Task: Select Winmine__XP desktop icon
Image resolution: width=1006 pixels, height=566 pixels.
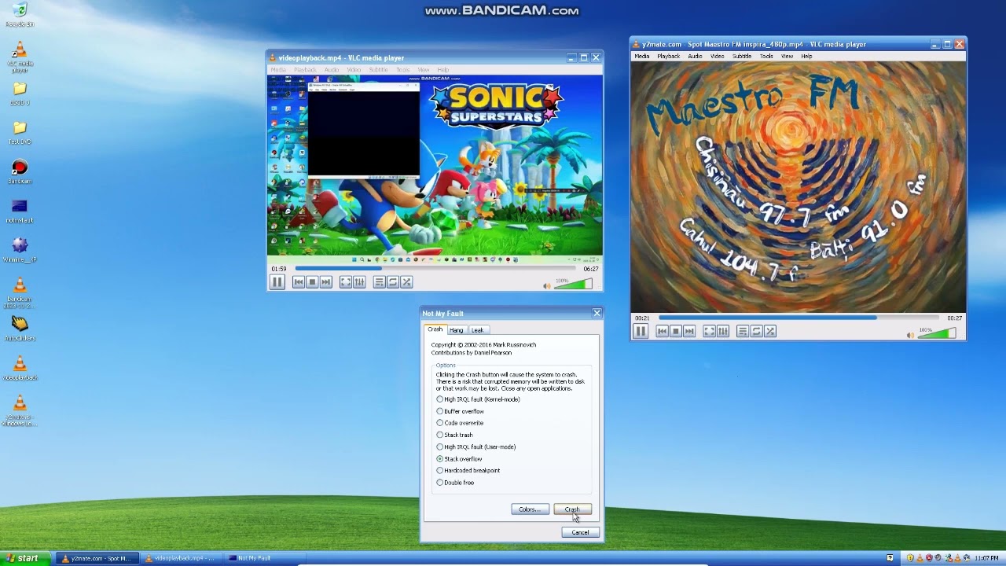Action: [x=20, y=251]
